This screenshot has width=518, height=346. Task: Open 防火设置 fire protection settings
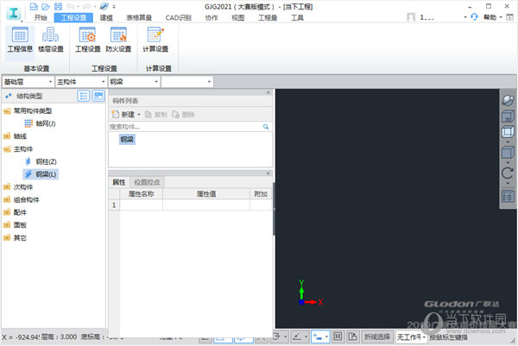point(118,40)
